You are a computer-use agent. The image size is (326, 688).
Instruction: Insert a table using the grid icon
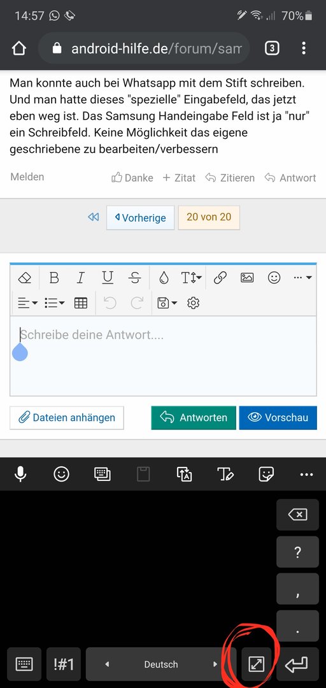point(81,303)
